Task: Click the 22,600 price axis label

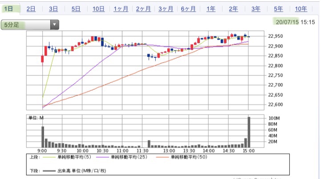Action: (x=275, y=105)
